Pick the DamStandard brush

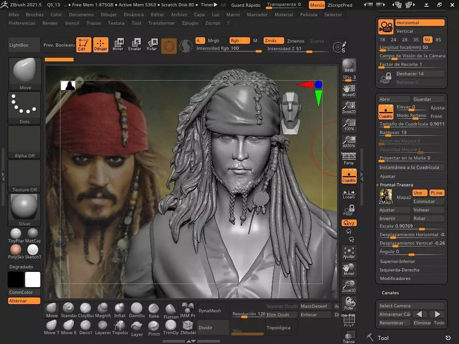point(137,310)
